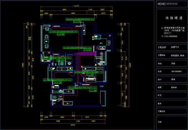Click the bed symbol in middle bedroom

click(91, 78)
